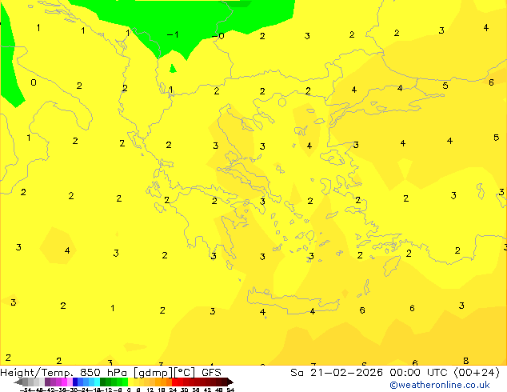Click the '24' label under the color scale
The height and width of the screenshot is (392, 507).
pyautogui.click(x=173, y=390)
